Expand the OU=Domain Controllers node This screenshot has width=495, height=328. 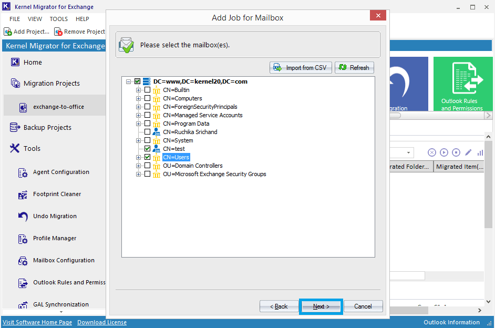tap(138, 166)
